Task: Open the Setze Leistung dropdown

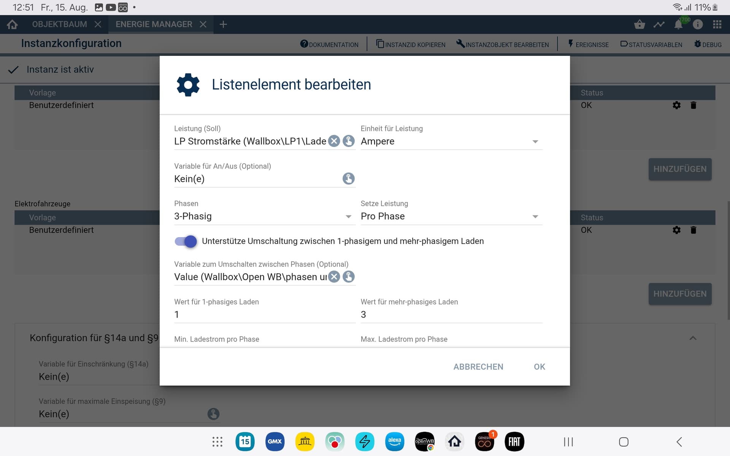Action: [451, 217]
